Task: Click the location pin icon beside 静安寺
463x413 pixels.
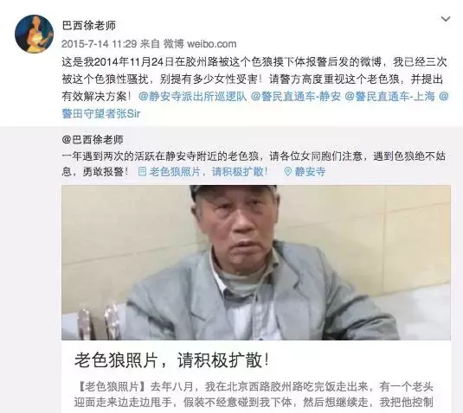Action: coord(287,172)
